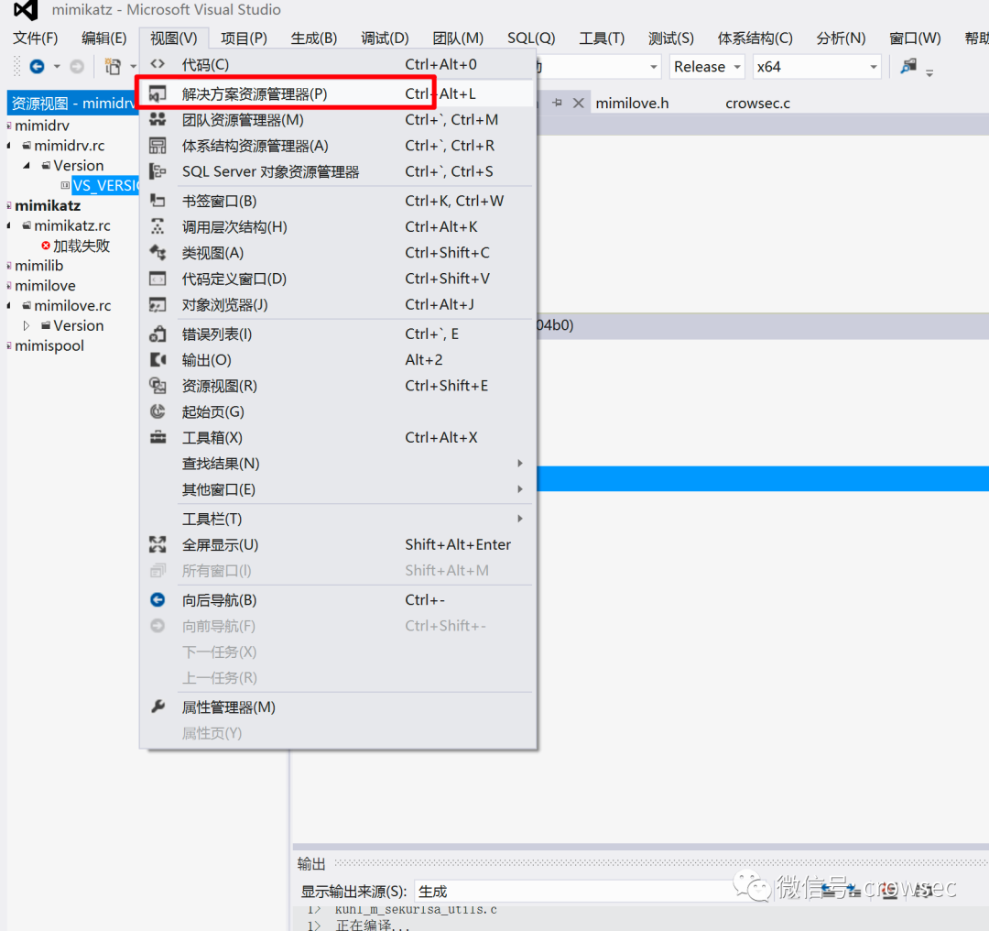Click the SQL Server Object Explorer icon
This screenshot has width=989, height=931.
tap(158, 171)
